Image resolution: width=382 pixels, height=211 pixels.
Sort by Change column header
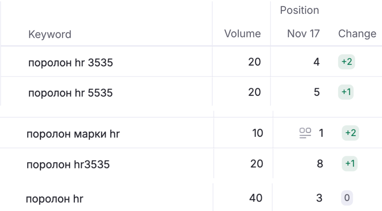click(x=357, y=34)
